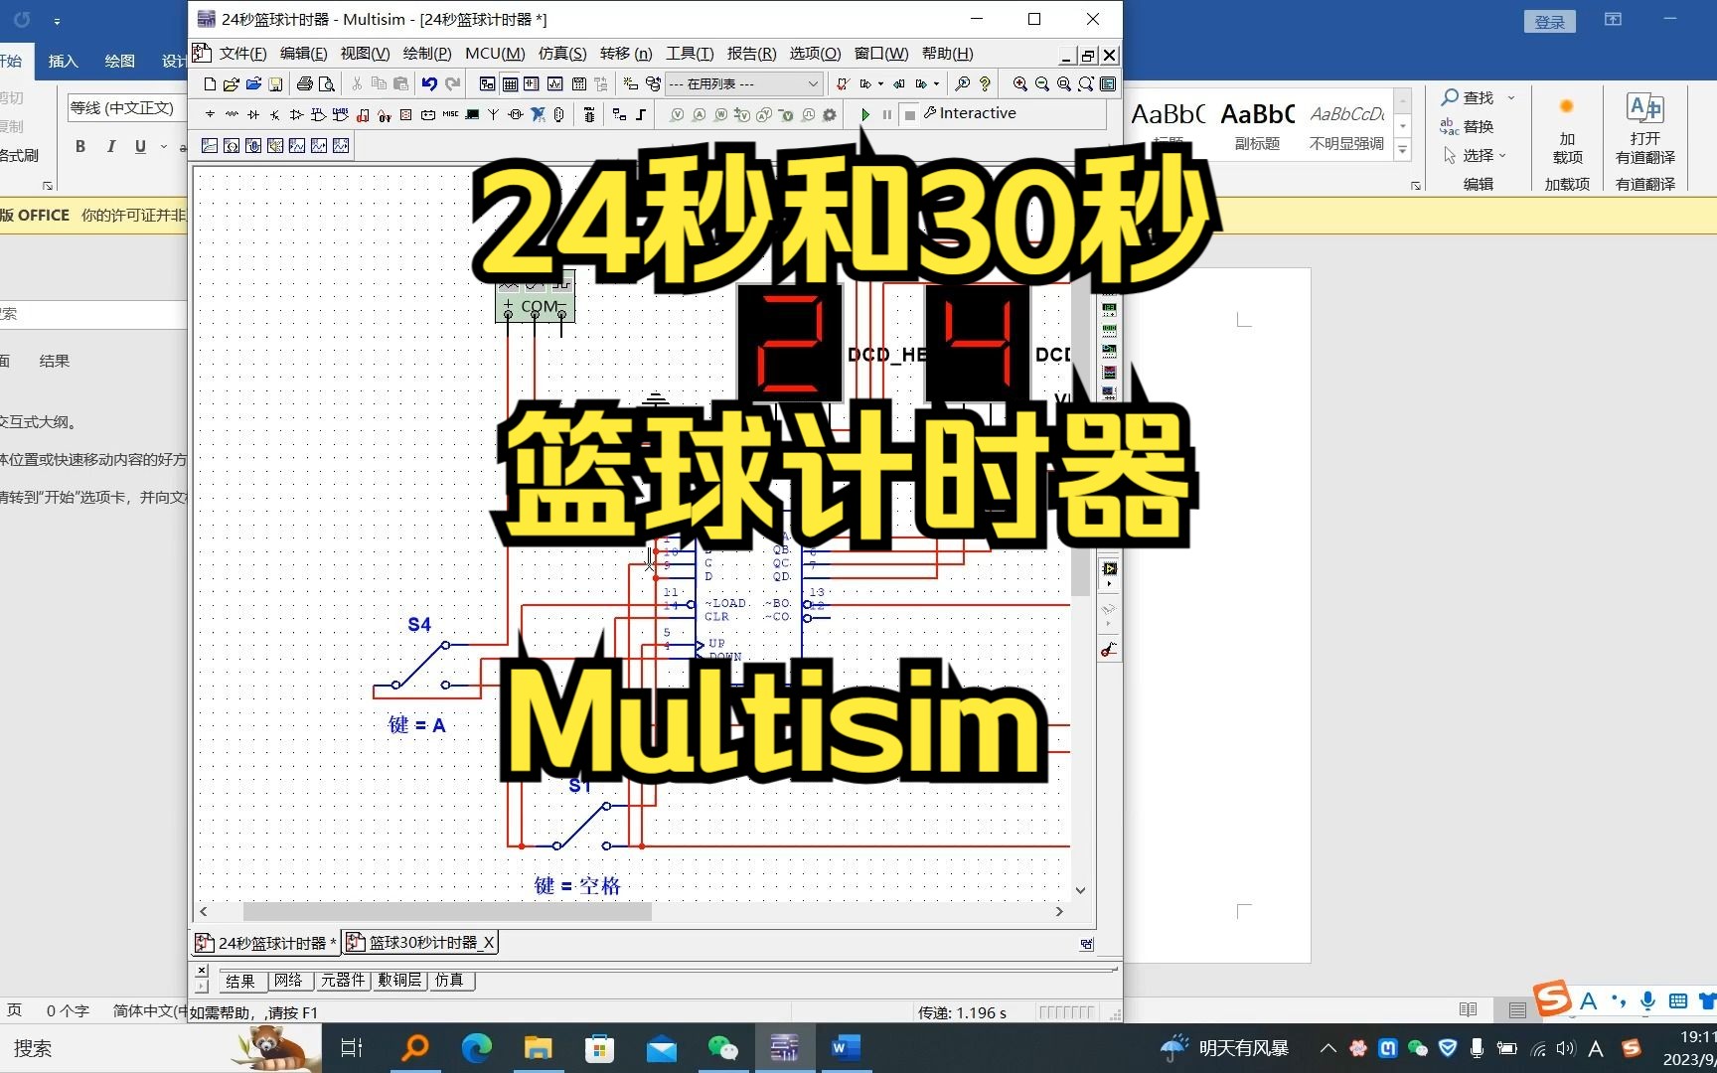Select the Logic analyzer instrument

click(x=1110, y=373)
